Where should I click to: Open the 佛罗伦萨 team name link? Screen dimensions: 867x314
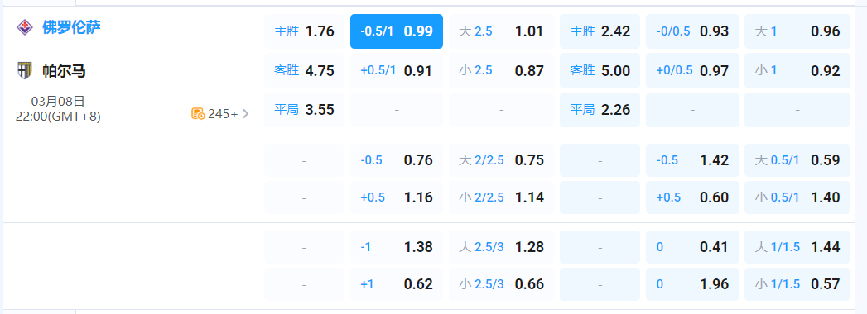72,27
